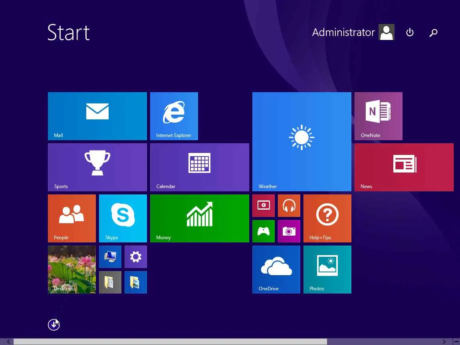The image size is (460, 345).
Task: Open the Sports tile
Action: pyautogui.click(x=97, y=167)
